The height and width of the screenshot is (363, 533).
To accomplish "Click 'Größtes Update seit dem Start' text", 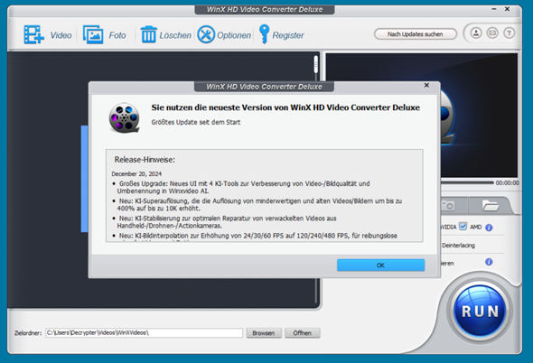I will coord(196,122).
